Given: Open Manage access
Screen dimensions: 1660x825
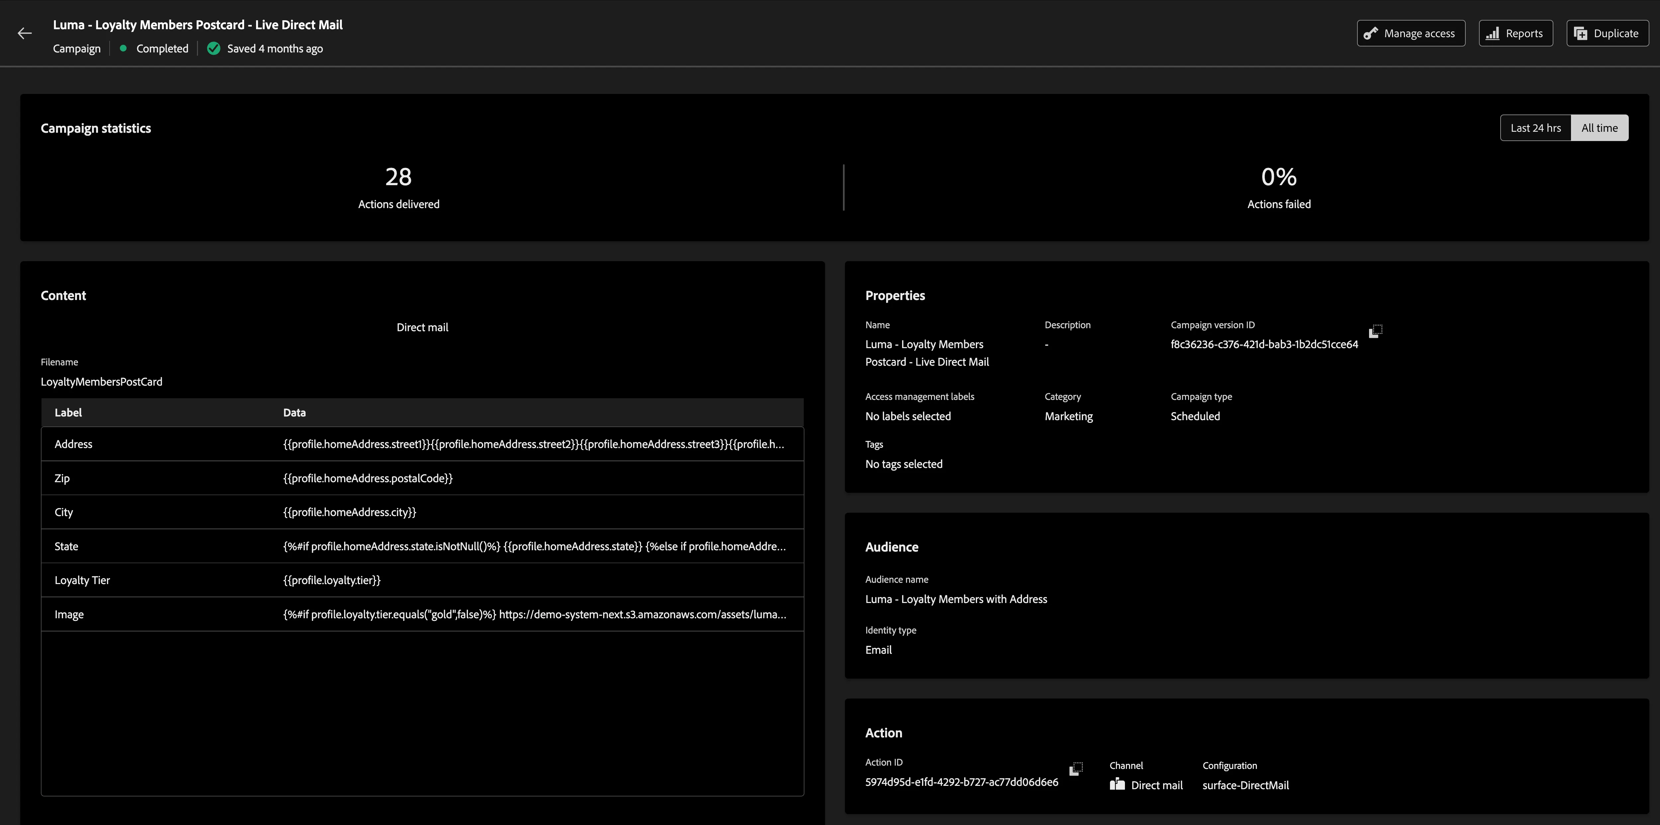Looking at the screenshot, I should click(x=1411, y=34).
